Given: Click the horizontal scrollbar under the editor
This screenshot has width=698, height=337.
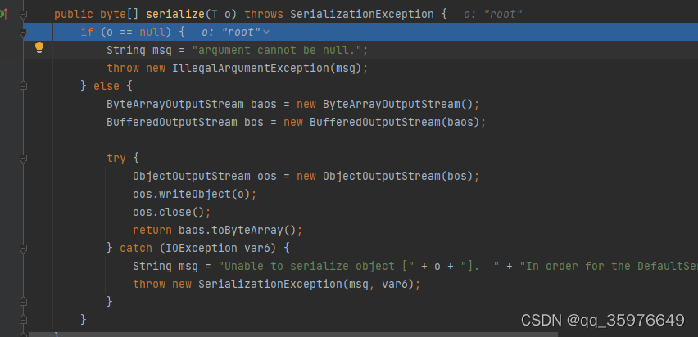Looking at the screenshot, I should click(293, 334).
